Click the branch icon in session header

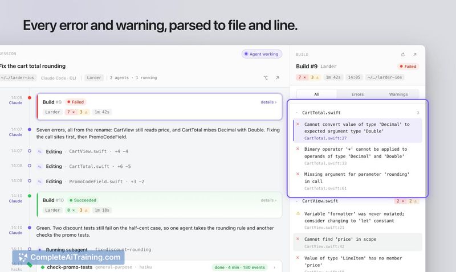pyautogui.click(x=266, y=78)
